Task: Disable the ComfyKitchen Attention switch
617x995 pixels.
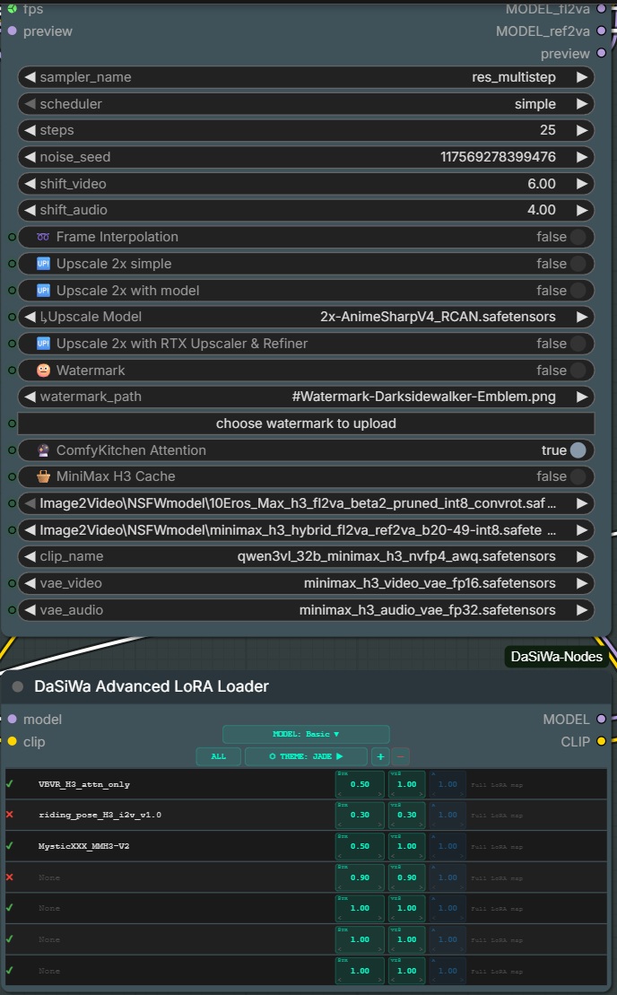Action: [578, 449]
